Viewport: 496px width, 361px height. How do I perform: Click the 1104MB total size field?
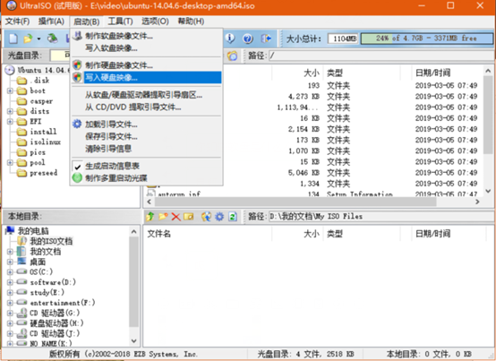point(343,39)
